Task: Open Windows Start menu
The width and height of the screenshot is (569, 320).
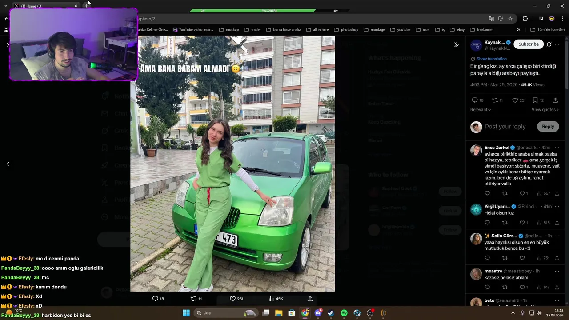Action: [x=186, y=313]
